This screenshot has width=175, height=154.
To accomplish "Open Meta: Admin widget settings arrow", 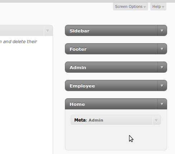I will click(156, 120).
